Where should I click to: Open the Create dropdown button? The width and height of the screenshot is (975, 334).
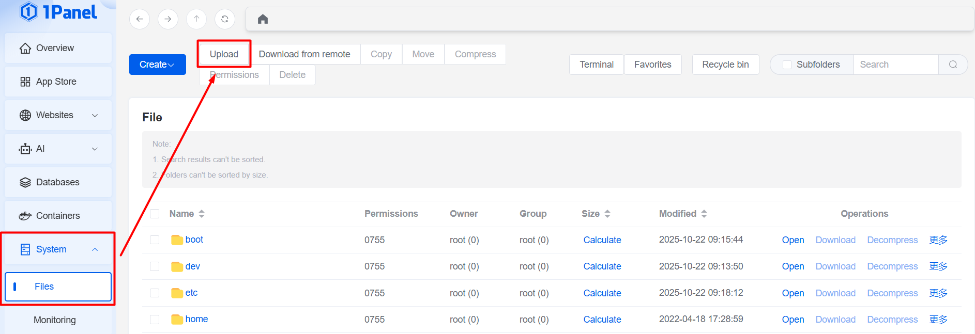[157, 65]
